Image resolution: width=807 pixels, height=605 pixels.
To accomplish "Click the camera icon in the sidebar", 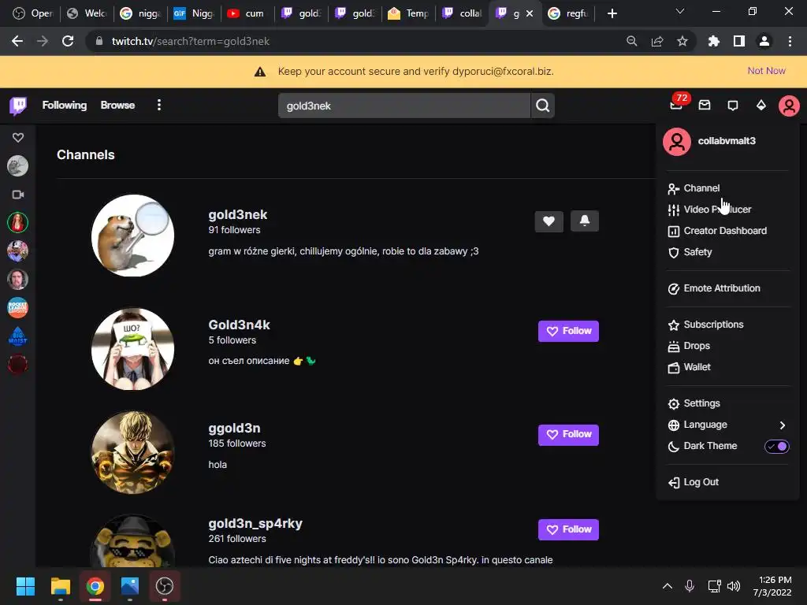I will coord(18,195).
